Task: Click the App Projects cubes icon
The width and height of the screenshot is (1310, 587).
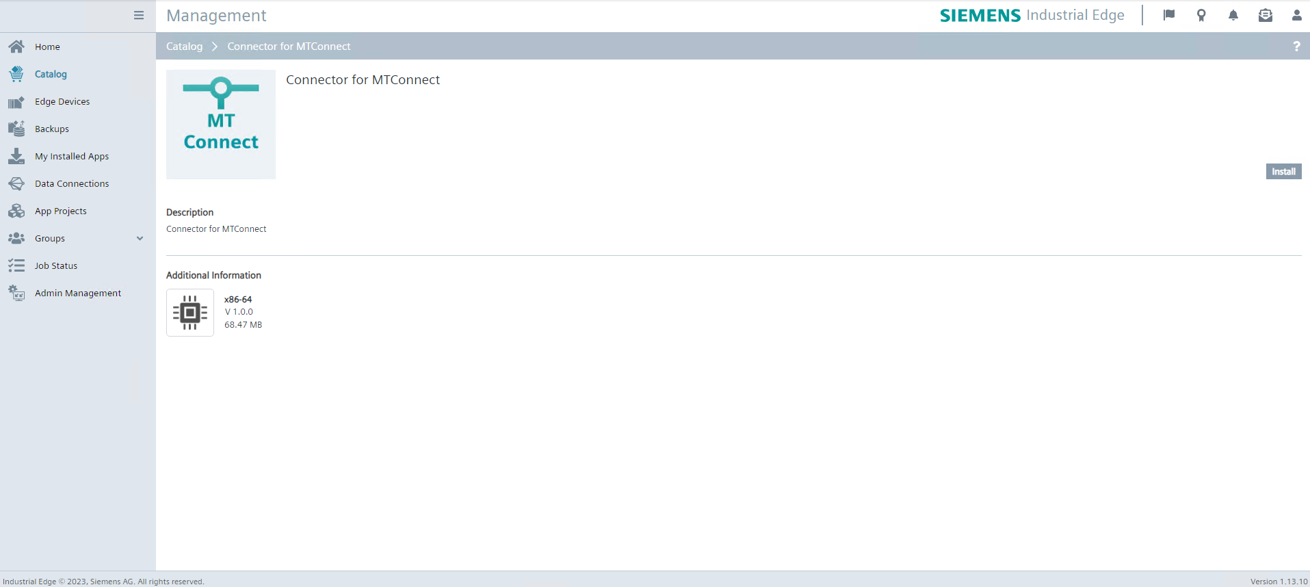Action: coord(16,211)
